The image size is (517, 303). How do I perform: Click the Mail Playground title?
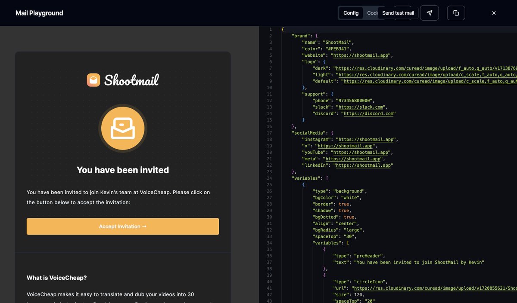click(x=39, y=13)
